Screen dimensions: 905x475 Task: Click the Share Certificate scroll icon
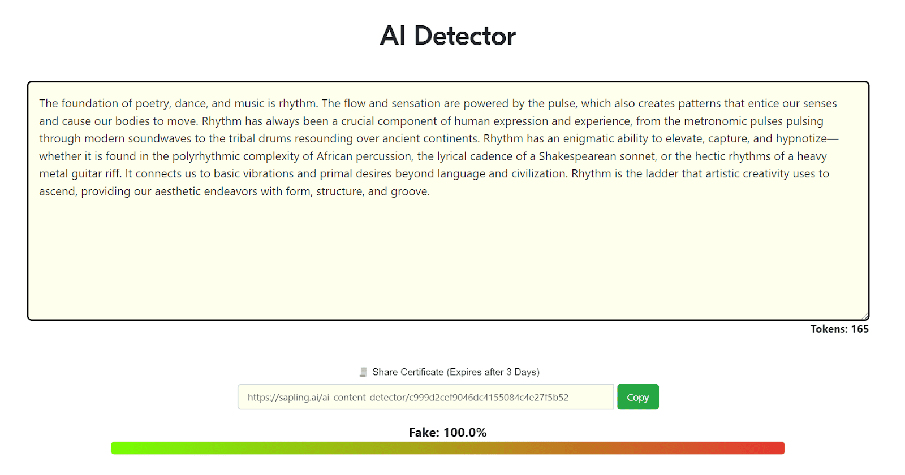[363, 372]
